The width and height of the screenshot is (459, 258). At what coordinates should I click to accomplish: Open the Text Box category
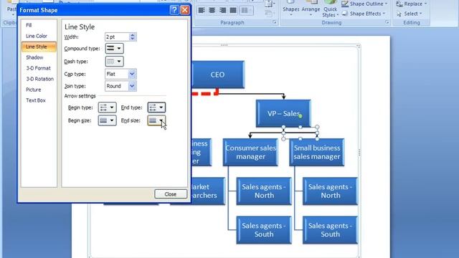[36, 100]
